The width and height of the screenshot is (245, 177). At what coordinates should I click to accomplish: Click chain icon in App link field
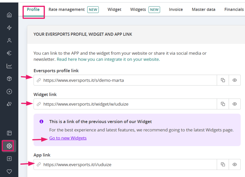(39, 165)
